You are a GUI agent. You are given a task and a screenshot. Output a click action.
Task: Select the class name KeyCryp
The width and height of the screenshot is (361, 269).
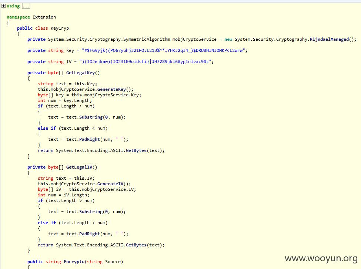pyautogui.click(x=60, y=28)
